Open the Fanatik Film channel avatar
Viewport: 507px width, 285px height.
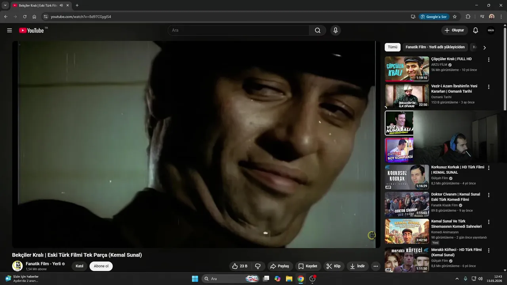pos(17,266)
